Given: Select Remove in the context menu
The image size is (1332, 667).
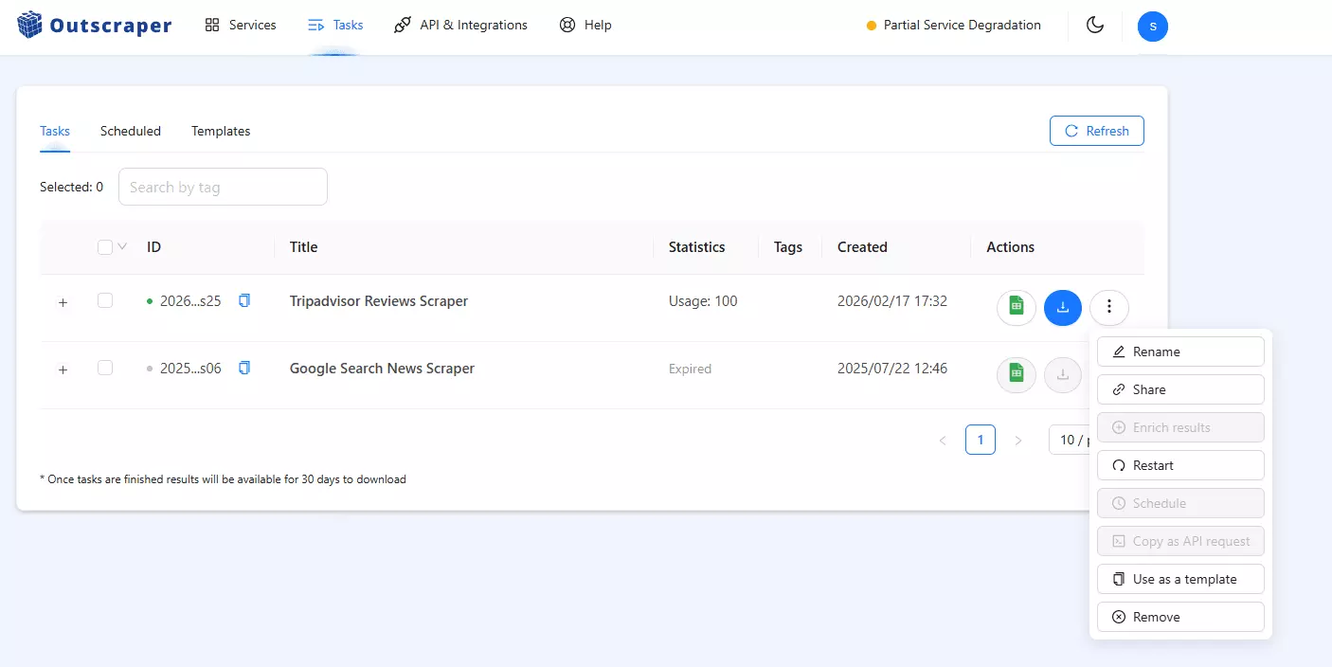Looking at the screenshot, I should coord(1180,617).
